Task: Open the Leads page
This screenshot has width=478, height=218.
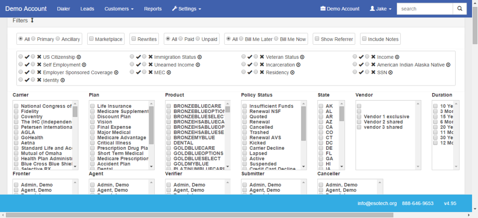Action: (87, 9)
